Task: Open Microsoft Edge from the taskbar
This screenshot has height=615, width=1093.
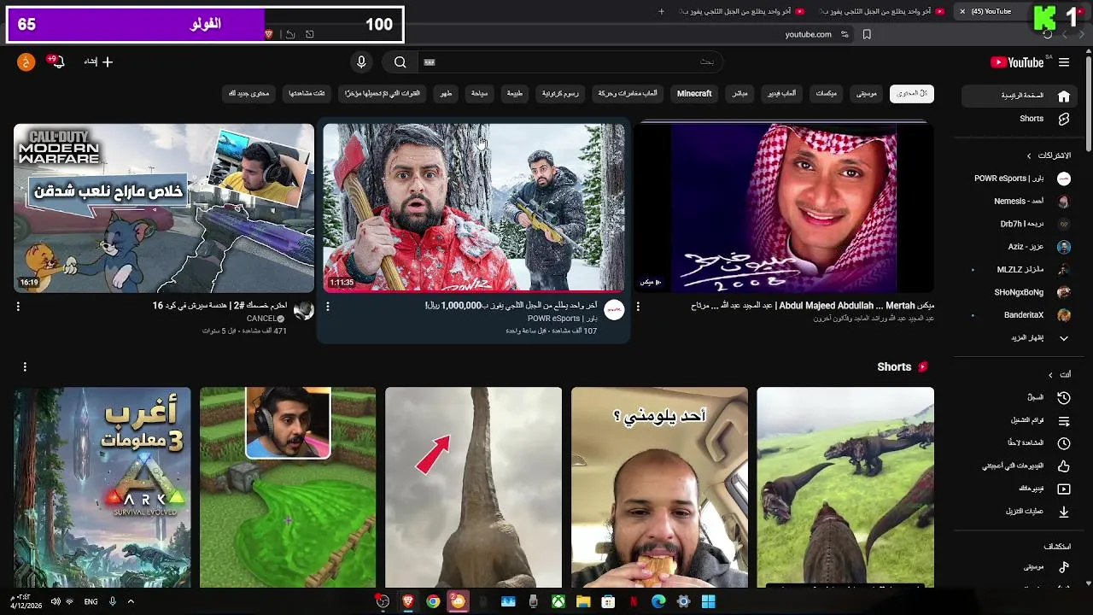Action: coord(658,602)
